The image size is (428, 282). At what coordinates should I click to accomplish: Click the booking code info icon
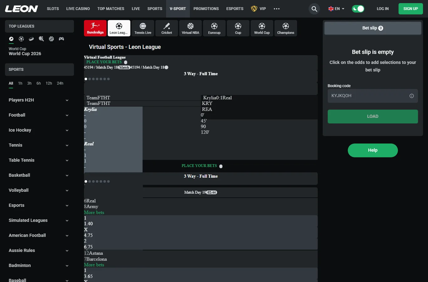click(412, 96)
